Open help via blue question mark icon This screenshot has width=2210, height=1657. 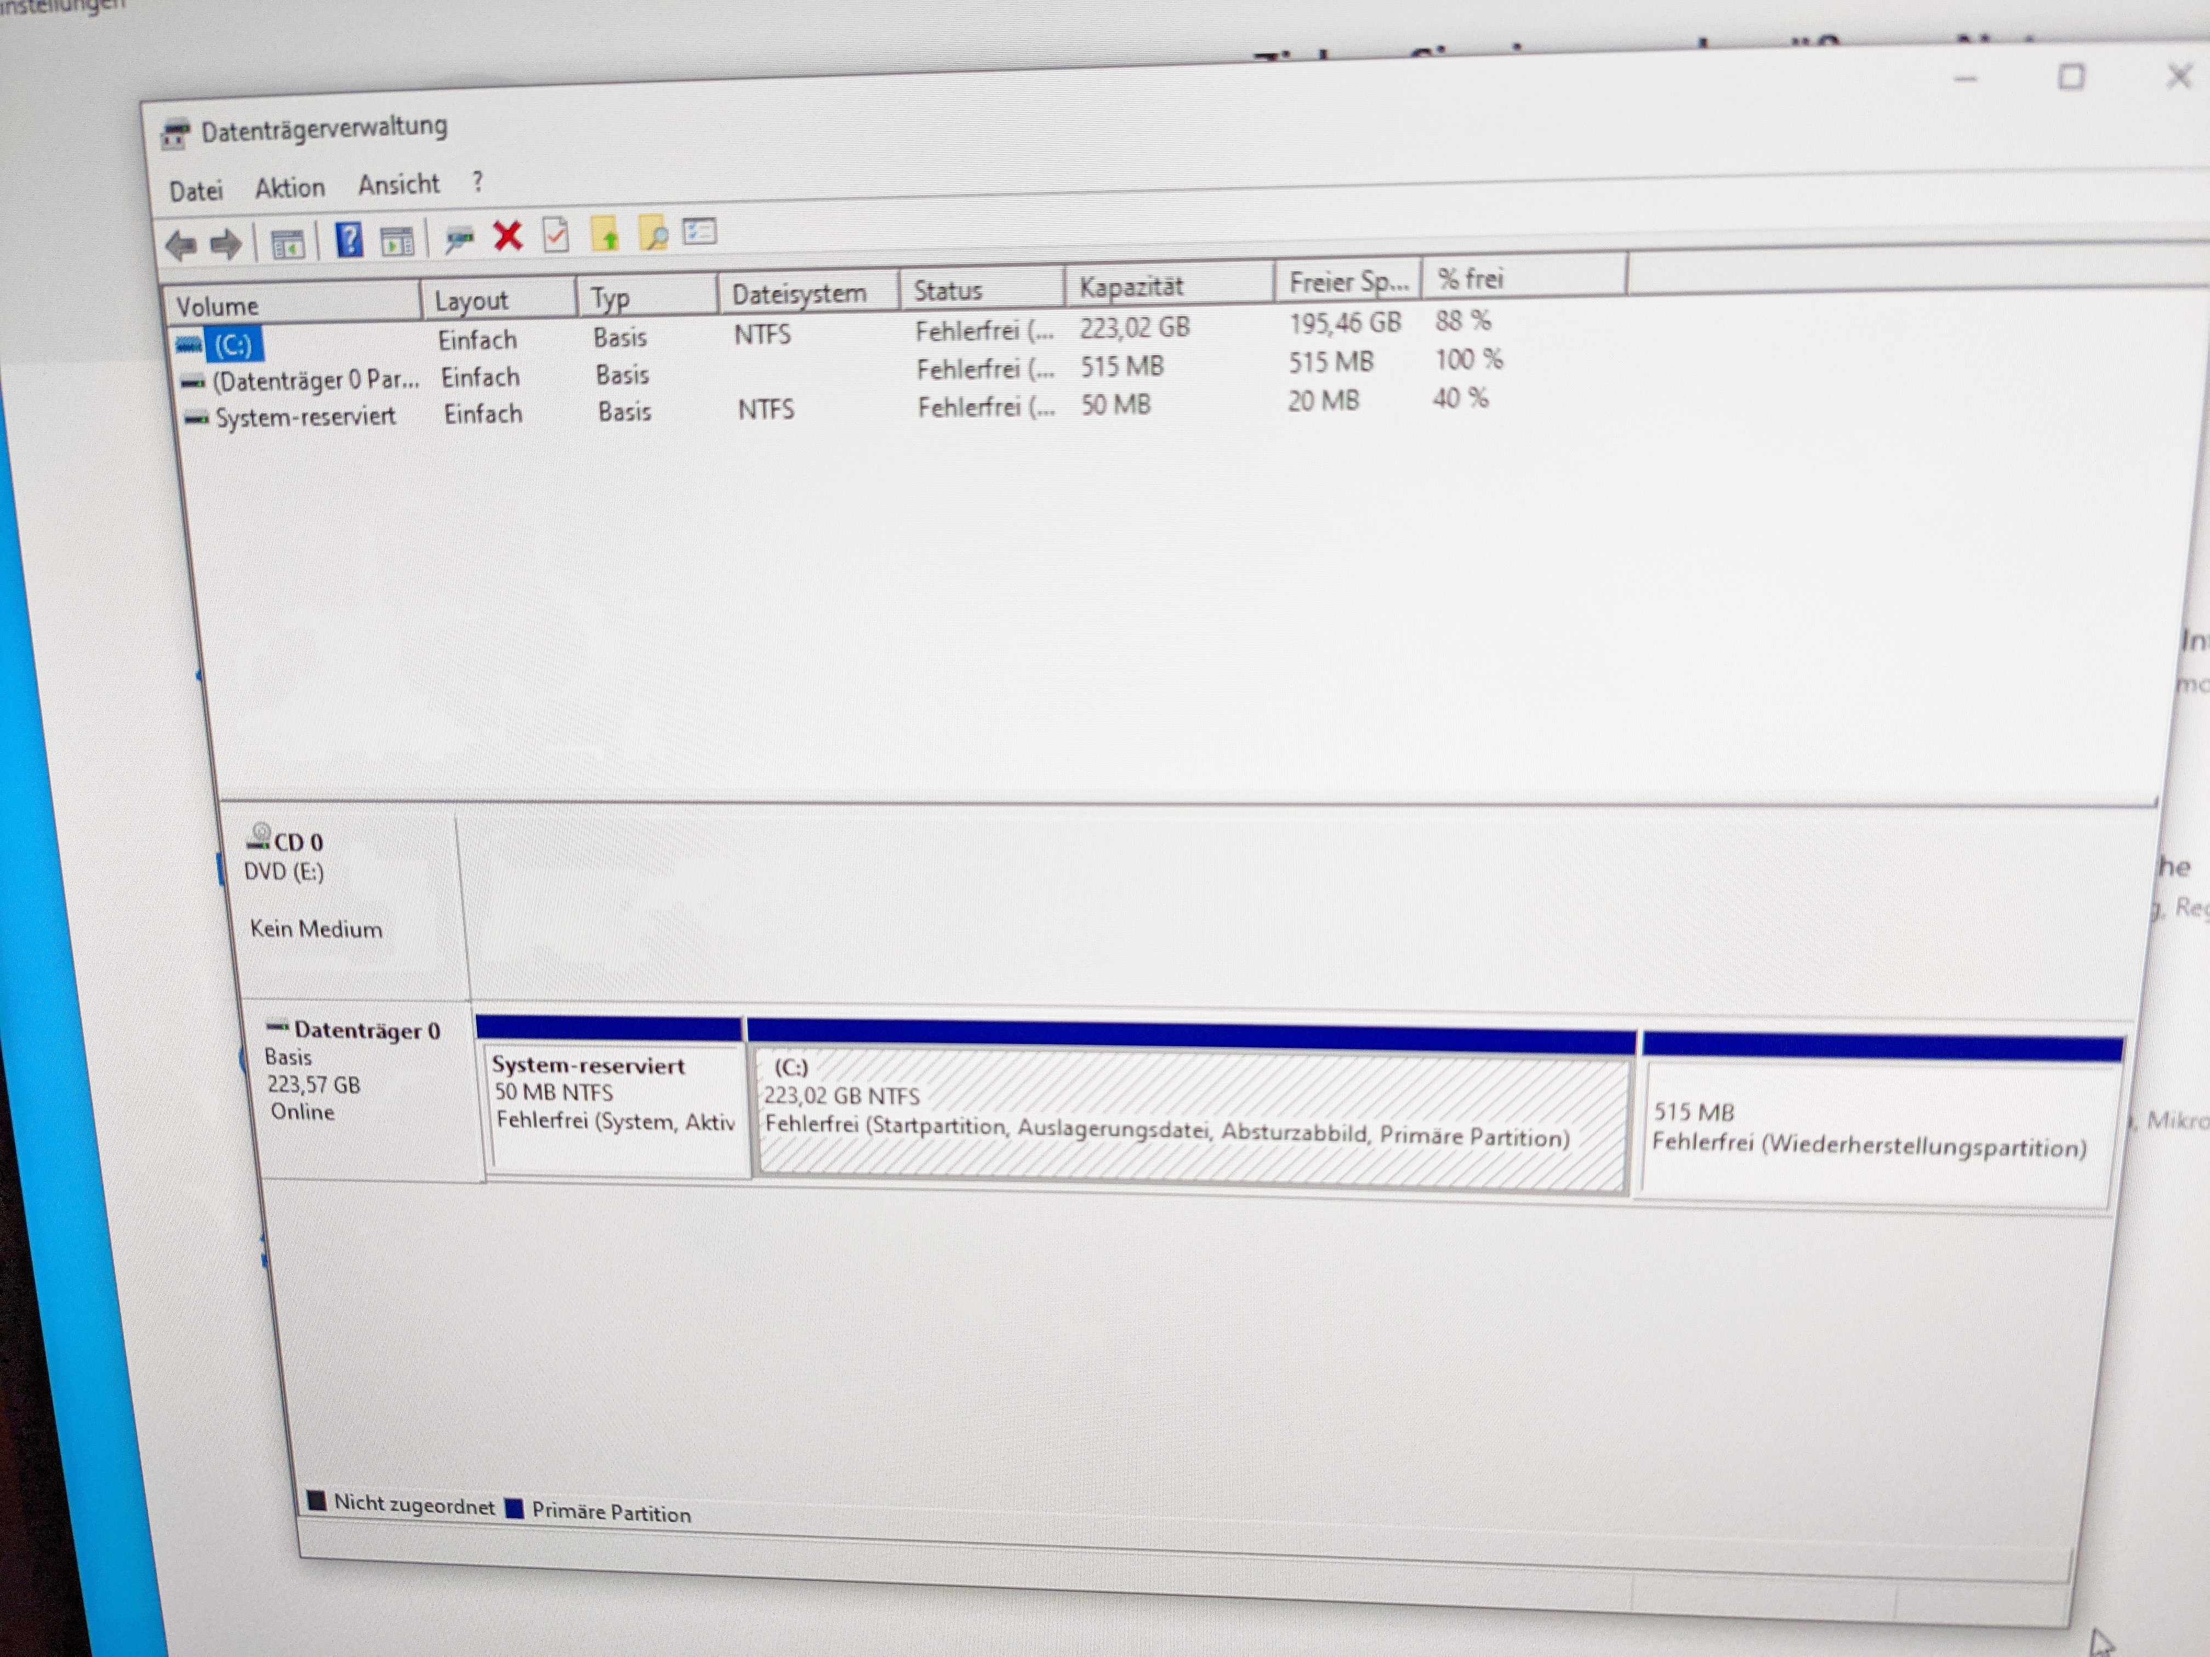click(349, 241)
